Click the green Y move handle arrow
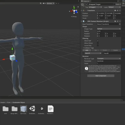This screenshot has width=125, height=125. 12,48
